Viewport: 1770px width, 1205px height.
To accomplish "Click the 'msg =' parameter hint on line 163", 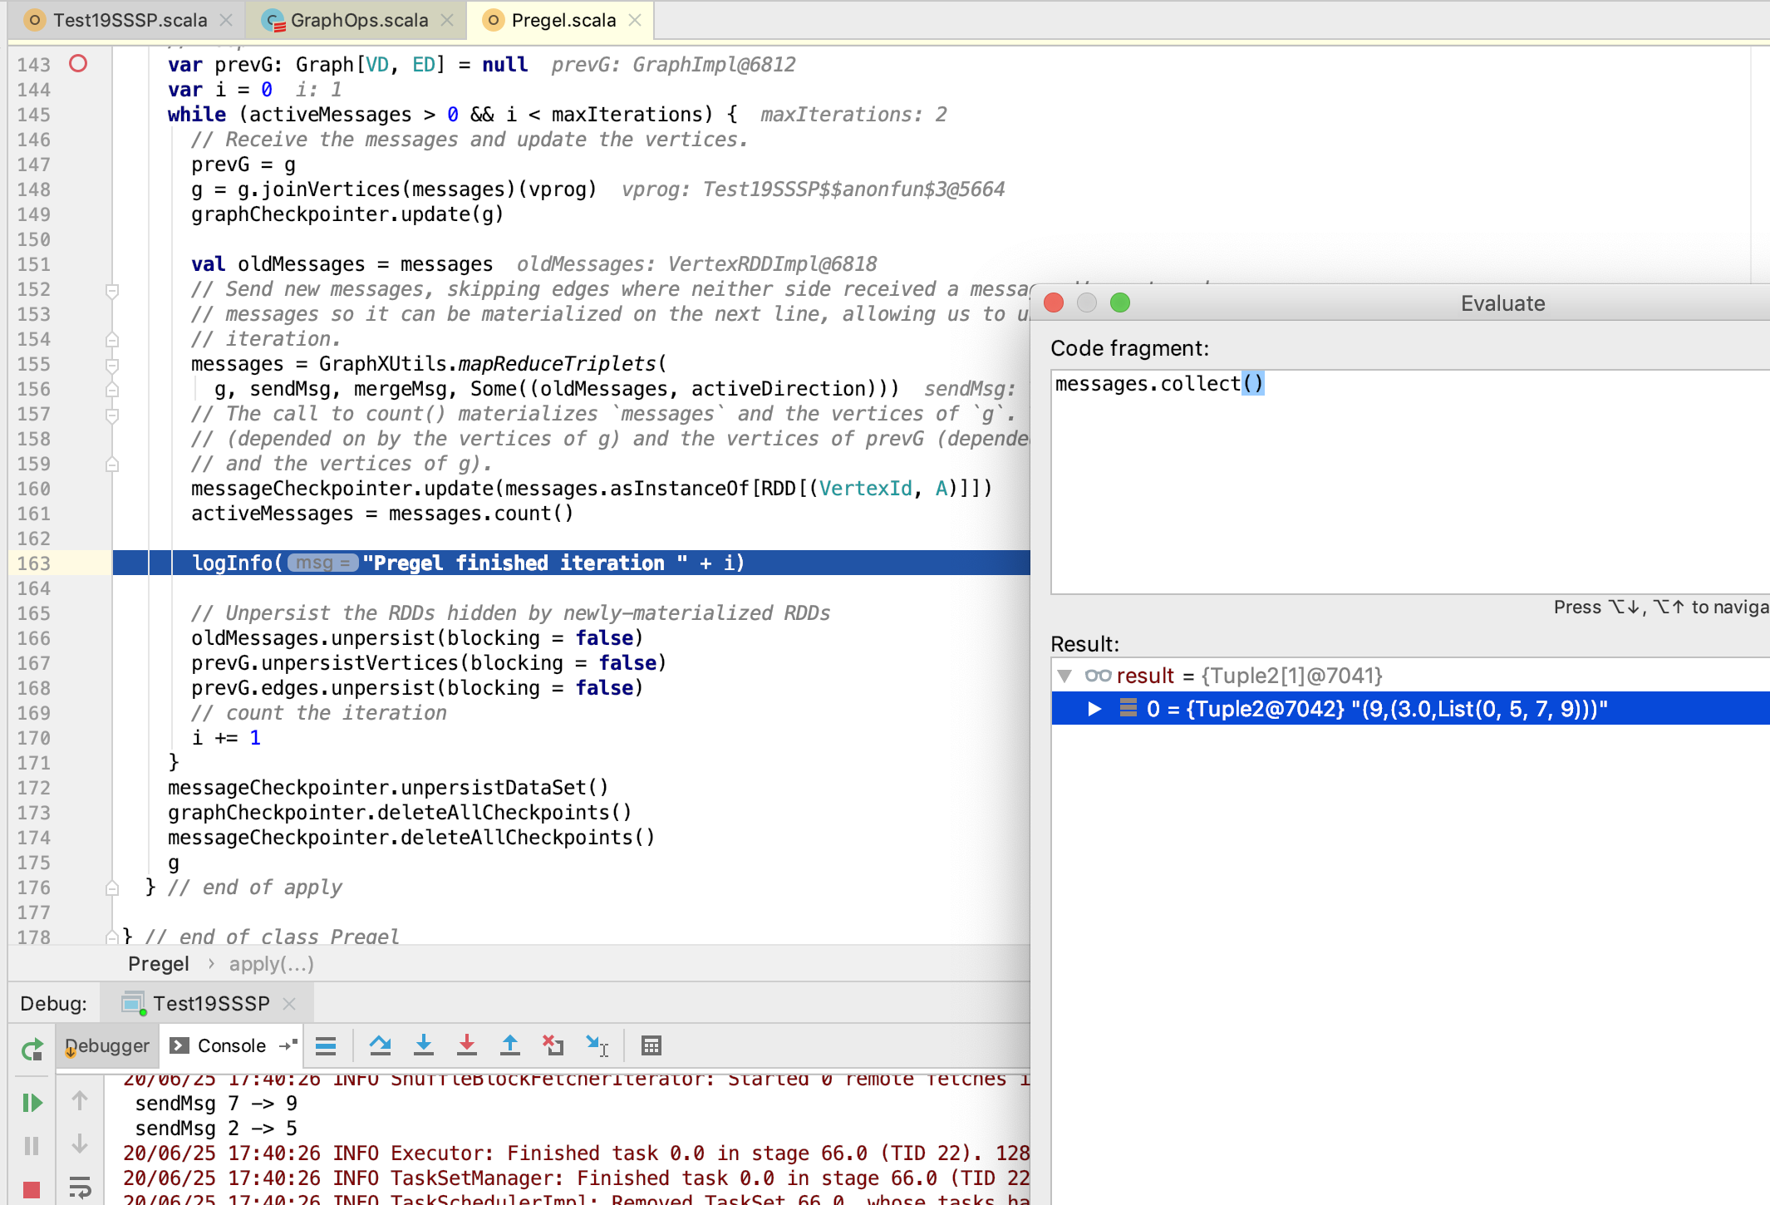I will click(323, 563).
